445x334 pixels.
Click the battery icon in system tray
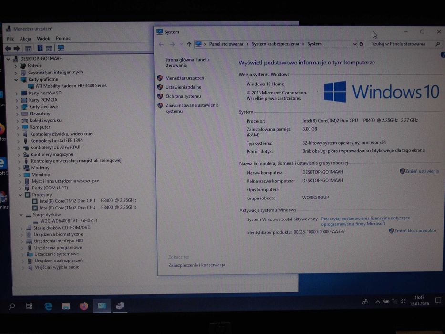click(386, 302)
